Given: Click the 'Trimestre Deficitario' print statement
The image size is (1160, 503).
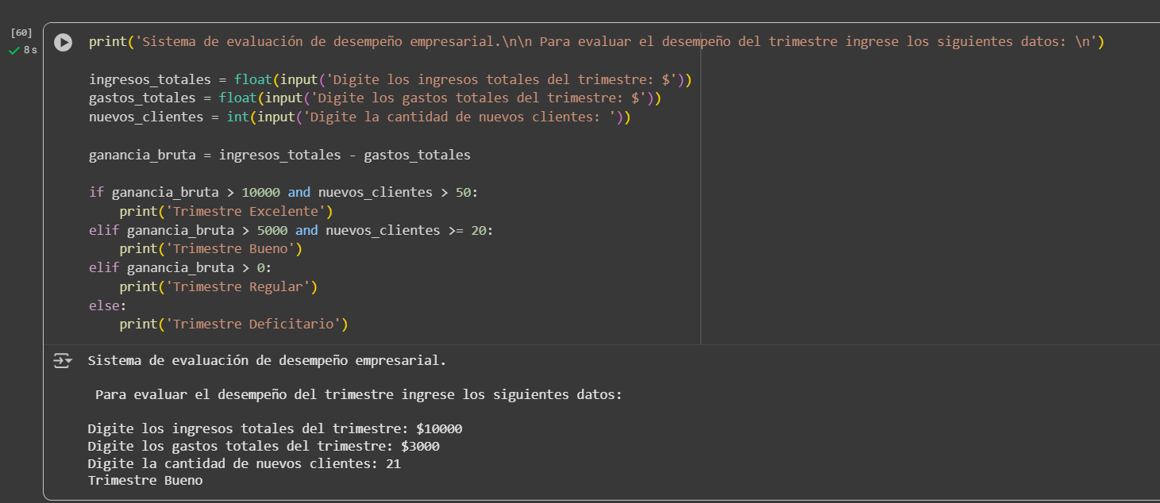Looking at the screenshot, I should (x=233, y=324).
